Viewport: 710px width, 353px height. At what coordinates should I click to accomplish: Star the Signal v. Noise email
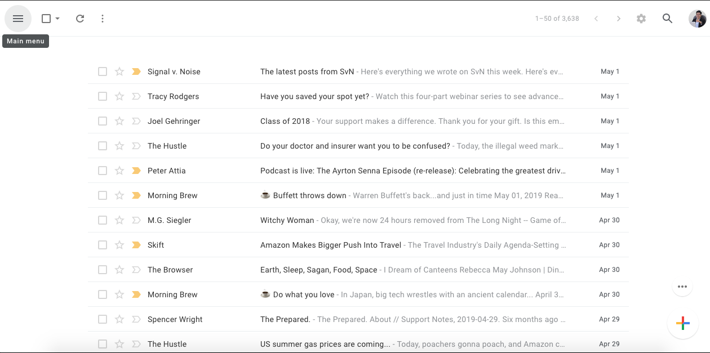pos(119,72)
